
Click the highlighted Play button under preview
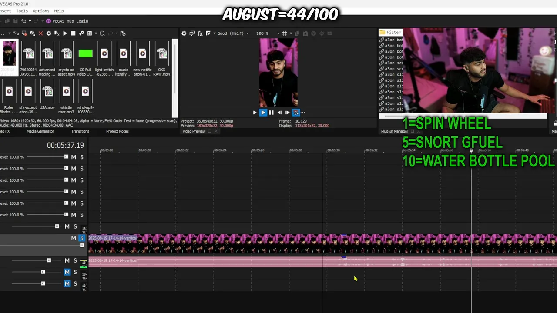coord(263,112)
